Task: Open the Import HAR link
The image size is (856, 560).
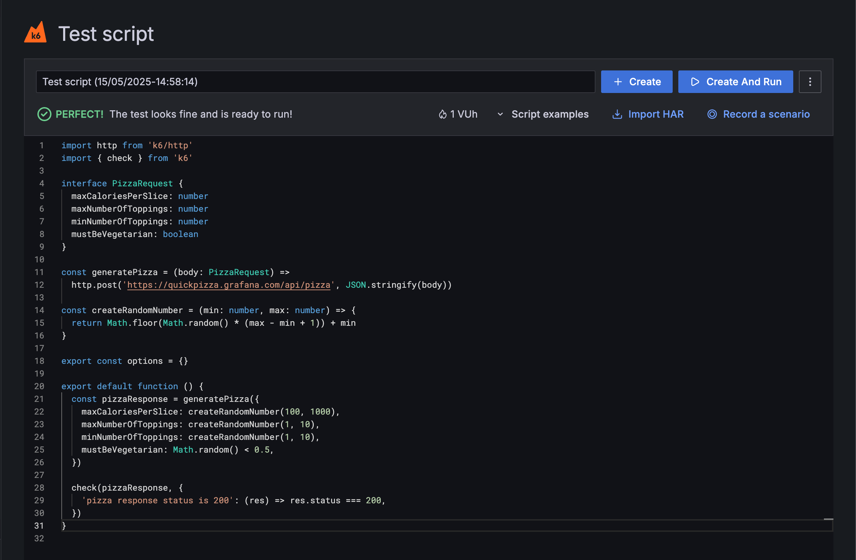Action: (655, 114)
